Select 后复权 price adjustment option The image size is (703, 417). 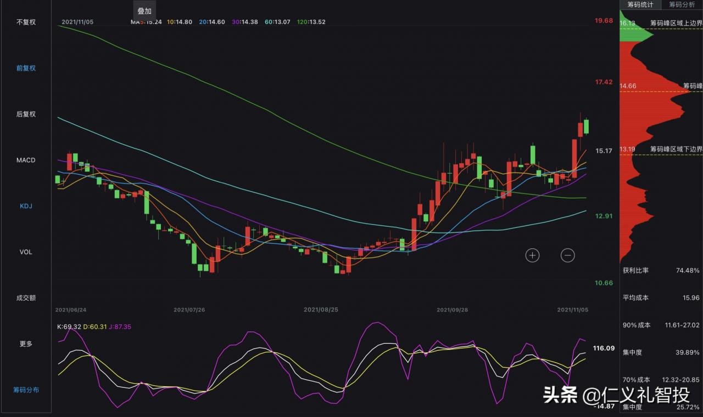pyautogui.click(x=26, y=114)
